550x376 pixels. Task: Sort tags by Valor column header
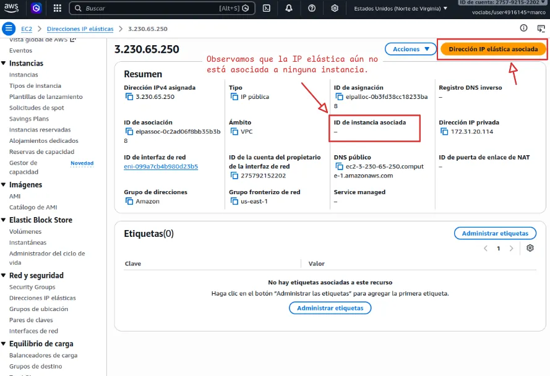click(x=316, y=263)
